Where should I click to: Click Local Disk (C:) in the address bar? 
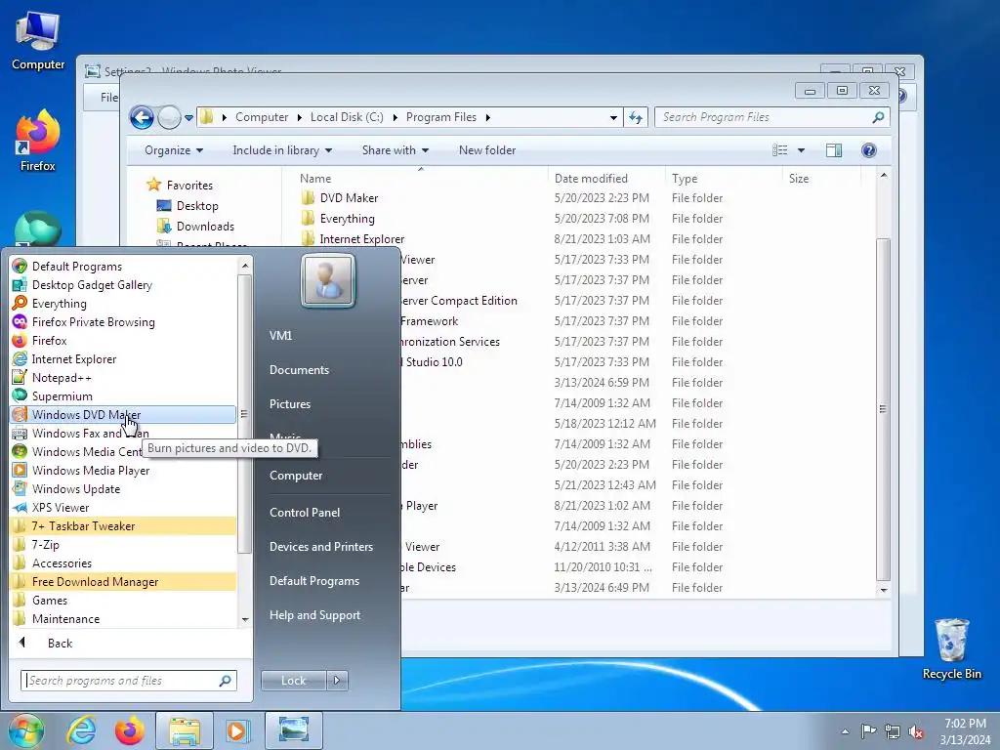(347, 117)
